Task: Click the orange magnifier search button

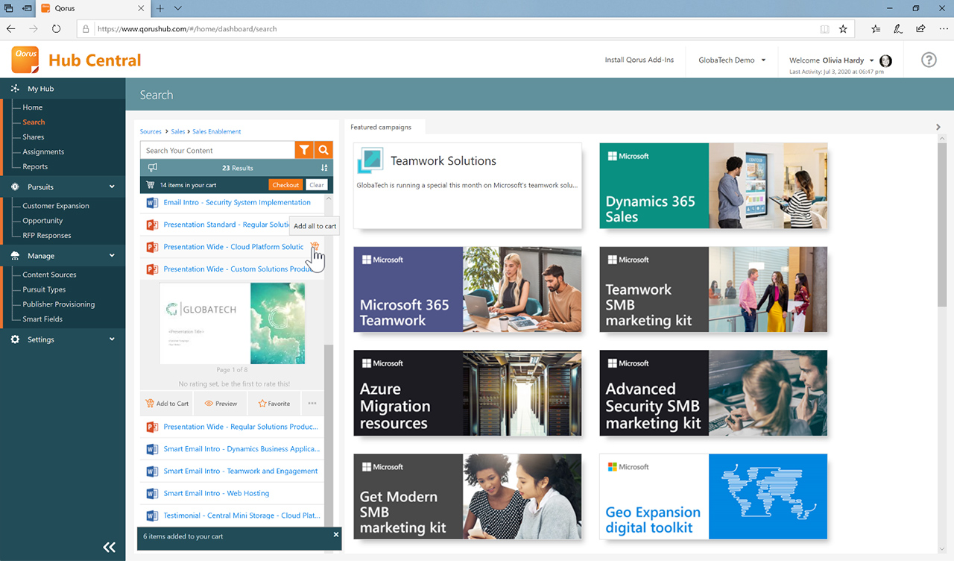Action: pos(323,150)
